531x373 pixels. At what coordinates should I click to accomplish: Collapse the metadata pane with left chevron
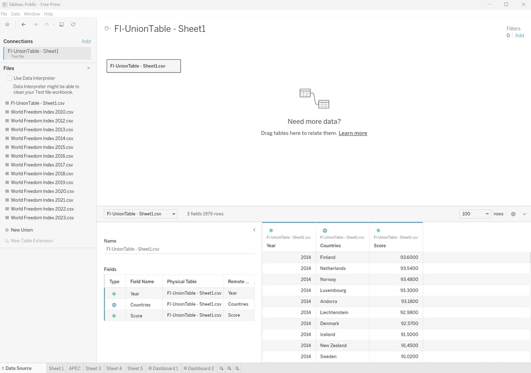point(254,230)
